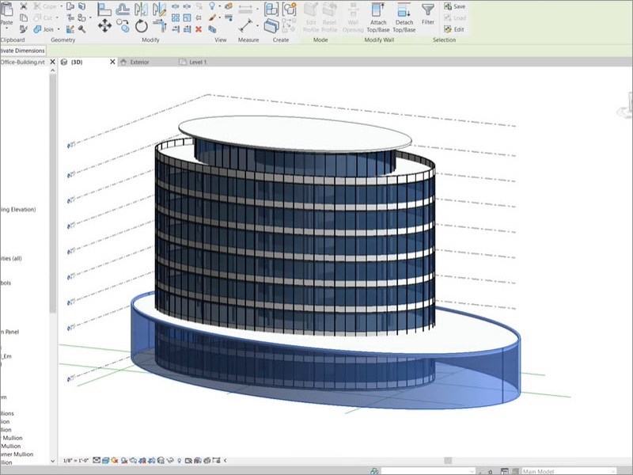Click the Match Type Properties icon
The height and width of the screenshot is (475, 633).
click(x=24, y=29)
